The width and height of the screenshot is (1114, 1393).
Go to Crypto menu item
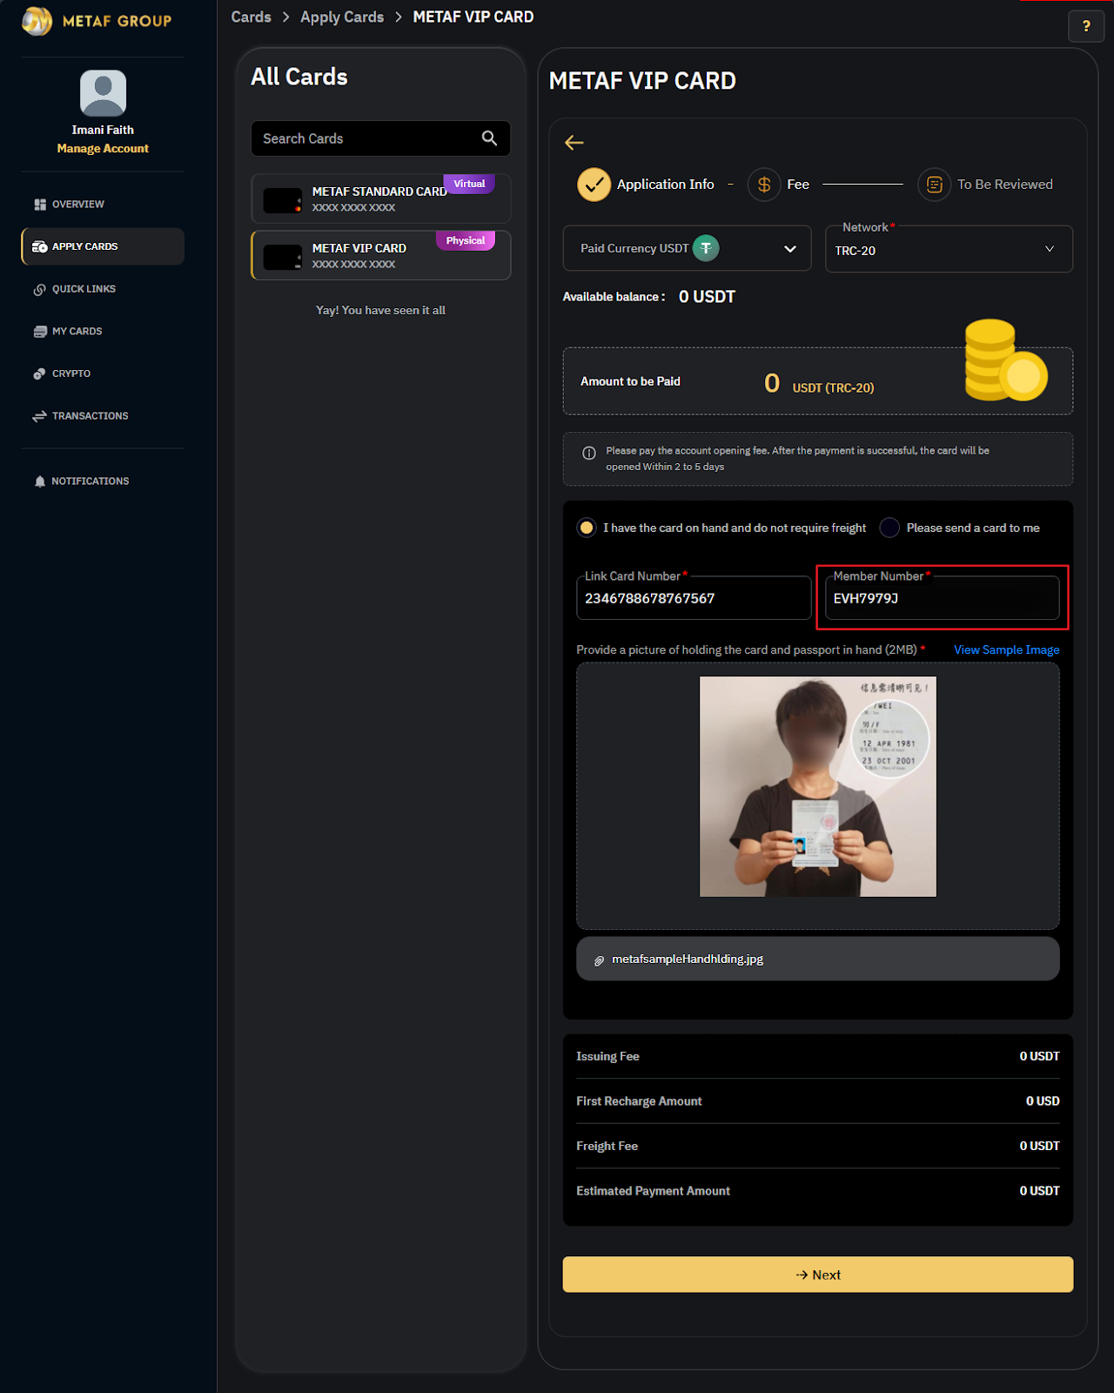pos(103,373)
